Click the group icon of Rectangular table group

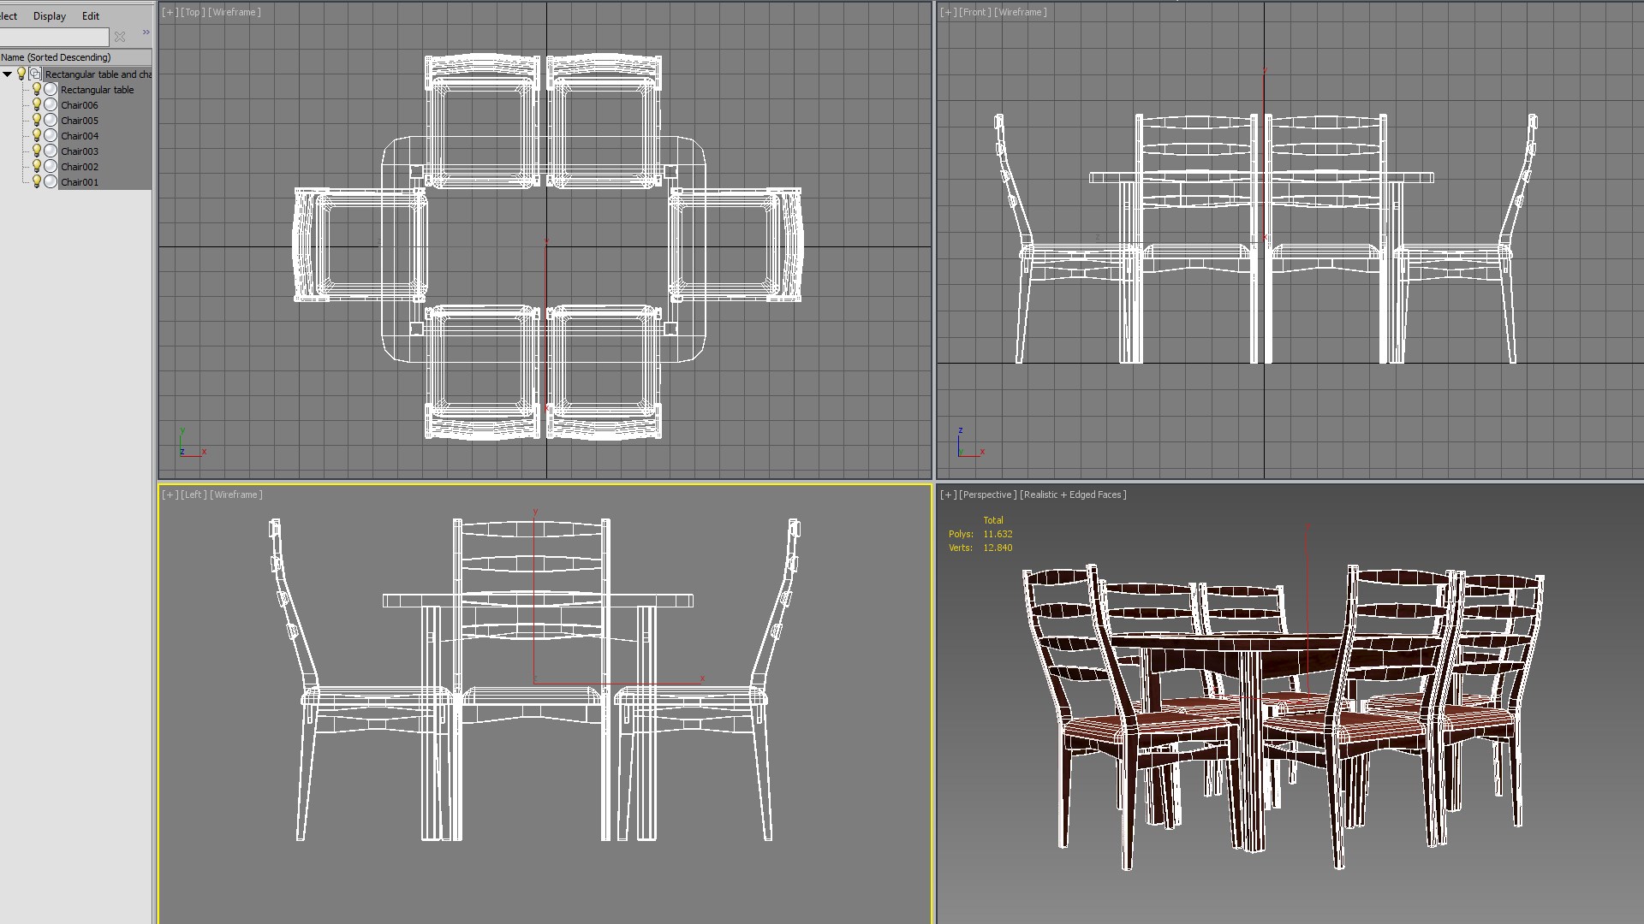(35, 74)
